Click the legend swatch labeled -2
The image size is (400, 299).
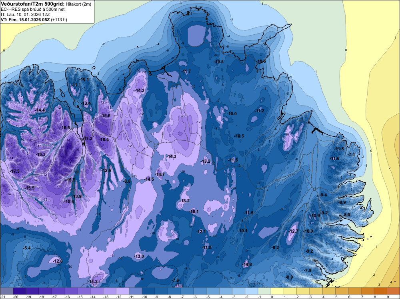pos(252,291)
